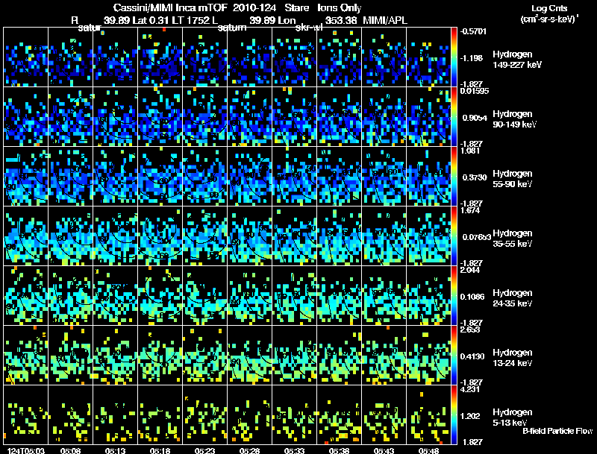Screen dimensions: 597x454
Task: Click the '05:13' time label
Action: click(x=116, y=450)
